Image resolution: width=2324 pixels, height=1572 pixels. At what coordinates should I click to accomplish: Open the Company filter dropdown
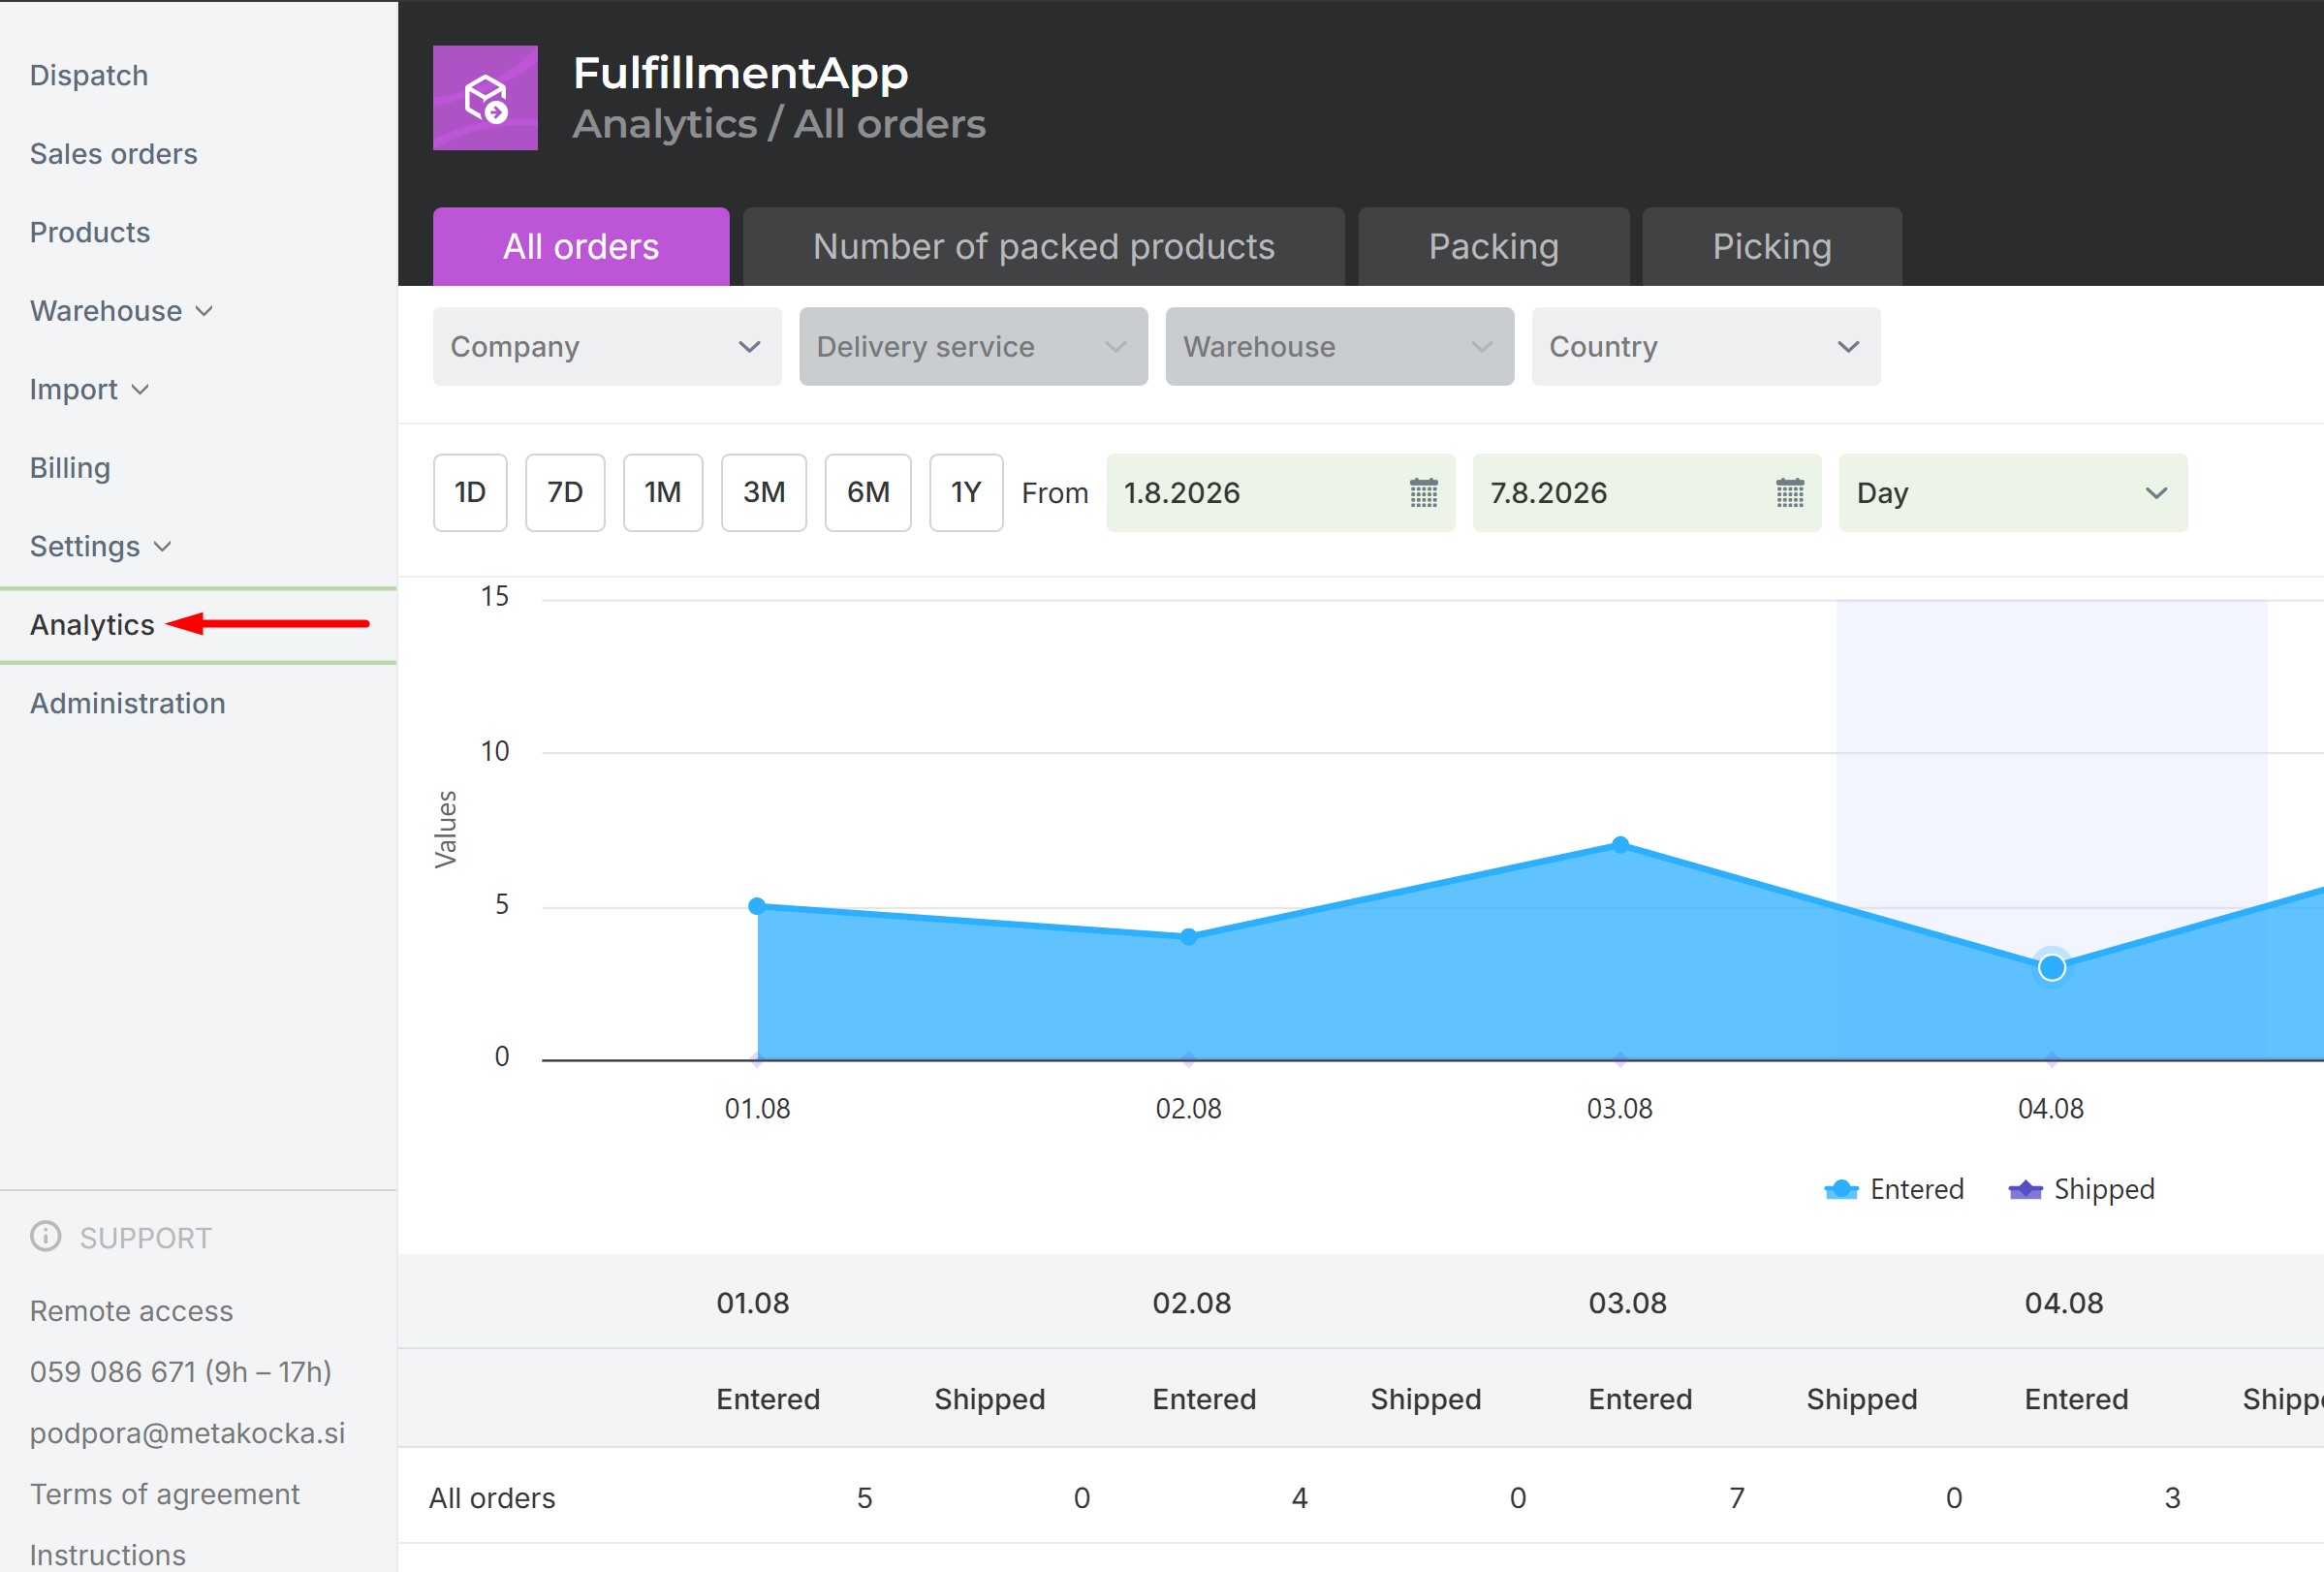(x=607, y=346)
